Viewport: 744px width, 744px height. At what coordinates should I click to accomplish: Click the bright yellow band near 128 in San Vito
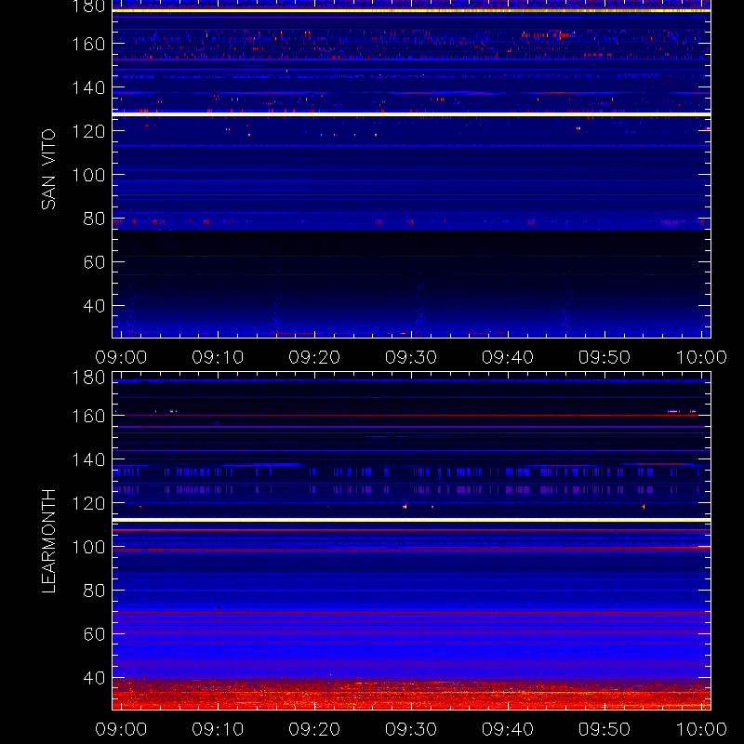click(x=411, y=114)
